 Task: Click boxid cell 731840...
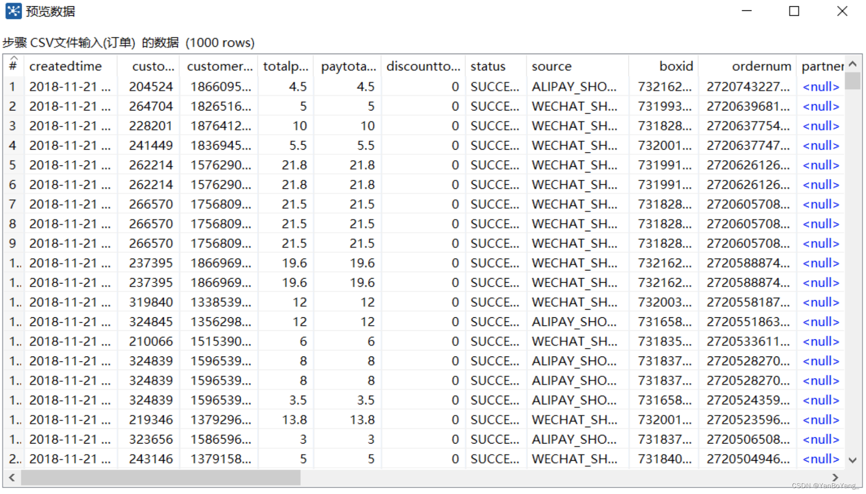pos(665,459)
